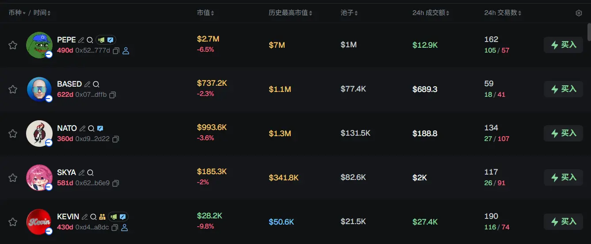Buy NATO with the 买入 button
The height and width of the screenshot is (244, 591).
coord(563,133)
